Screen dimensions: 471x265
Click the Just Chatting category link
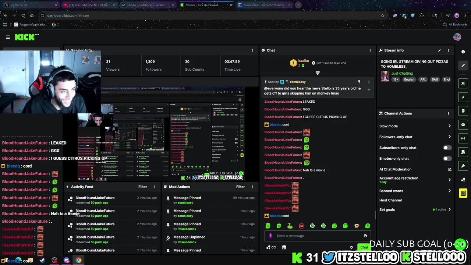coord(402,73)
